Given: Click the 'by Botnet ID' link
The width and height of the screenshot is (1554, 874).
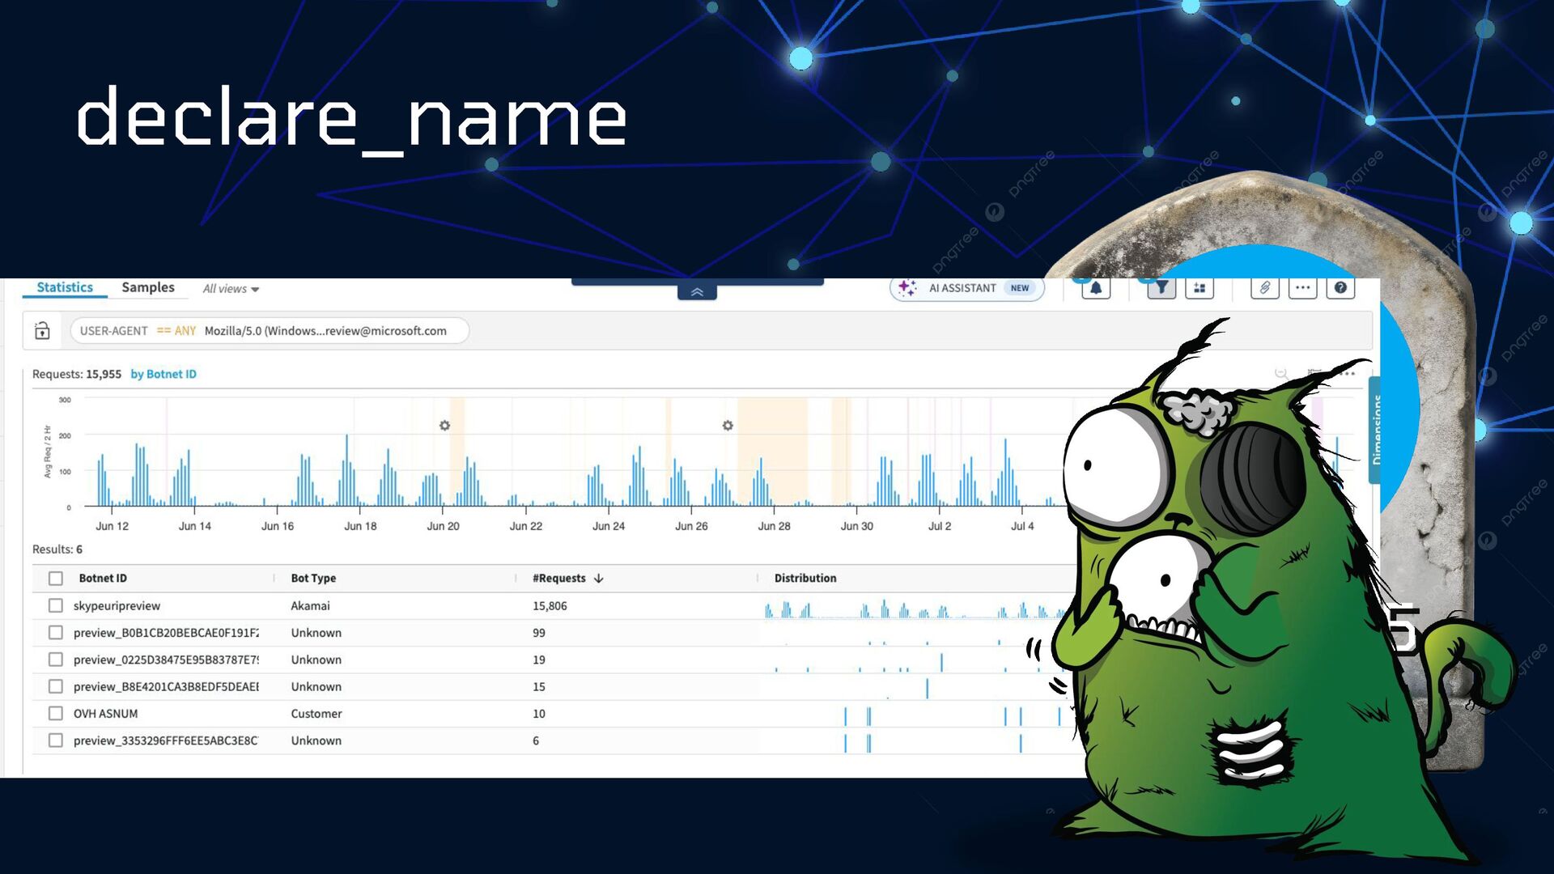Looking at the screenshot, I should click(x=163, y=374).
